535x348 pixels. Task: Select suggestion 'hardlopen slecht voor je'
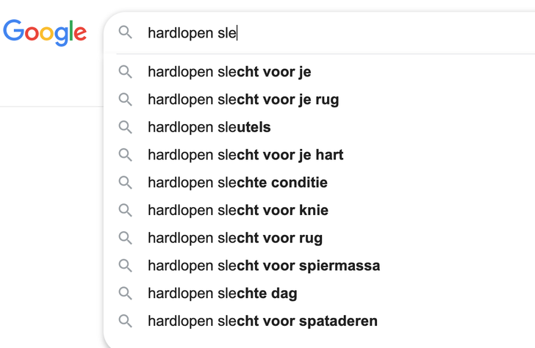[229, 72]
